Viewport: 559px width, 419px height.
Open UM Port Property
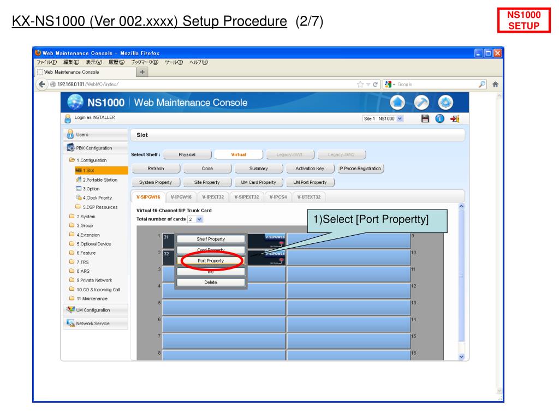310,182
